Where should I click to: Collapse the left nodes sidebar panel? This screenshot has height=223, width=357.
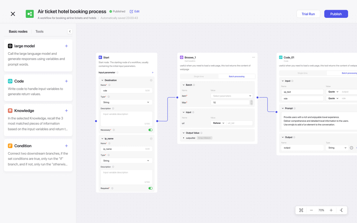(x=70, y=31)
